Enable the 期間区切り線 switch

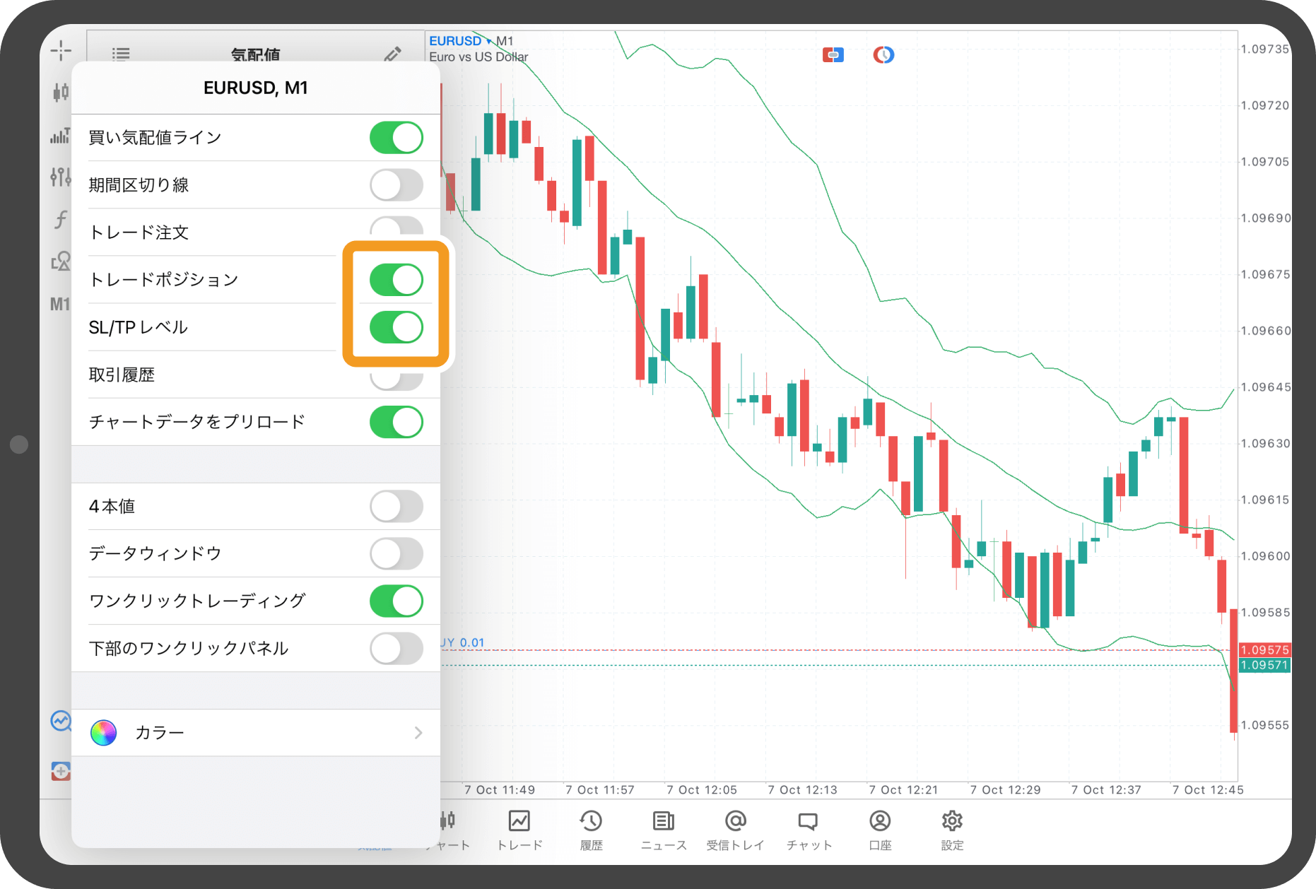pos(396,185)
